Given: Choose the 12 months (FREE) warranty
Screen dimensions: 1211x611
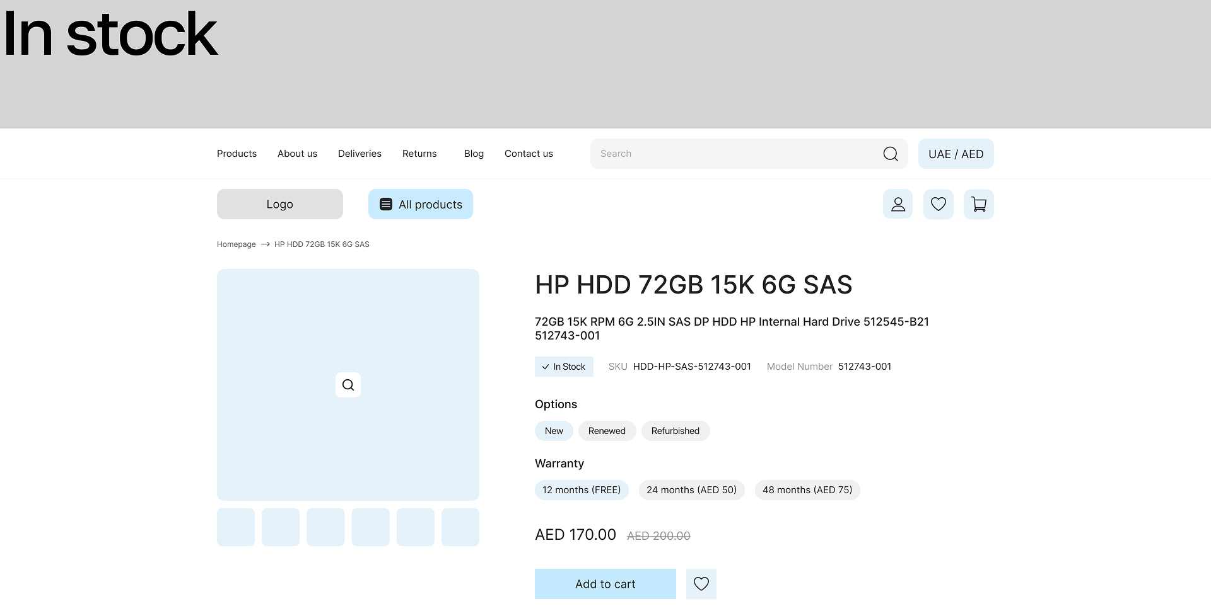Looking at the screenshot, I should 582,489.
